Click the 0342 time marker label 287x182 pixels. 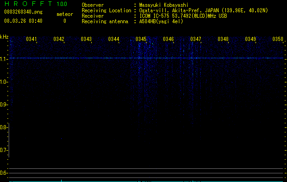(x=59, y=39)
